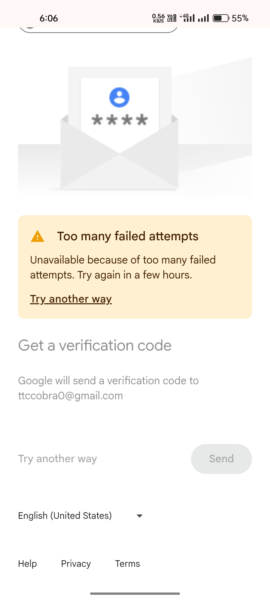270x600 pixels.
Task: Tap the grayed Try another way button
Action: 57,459
